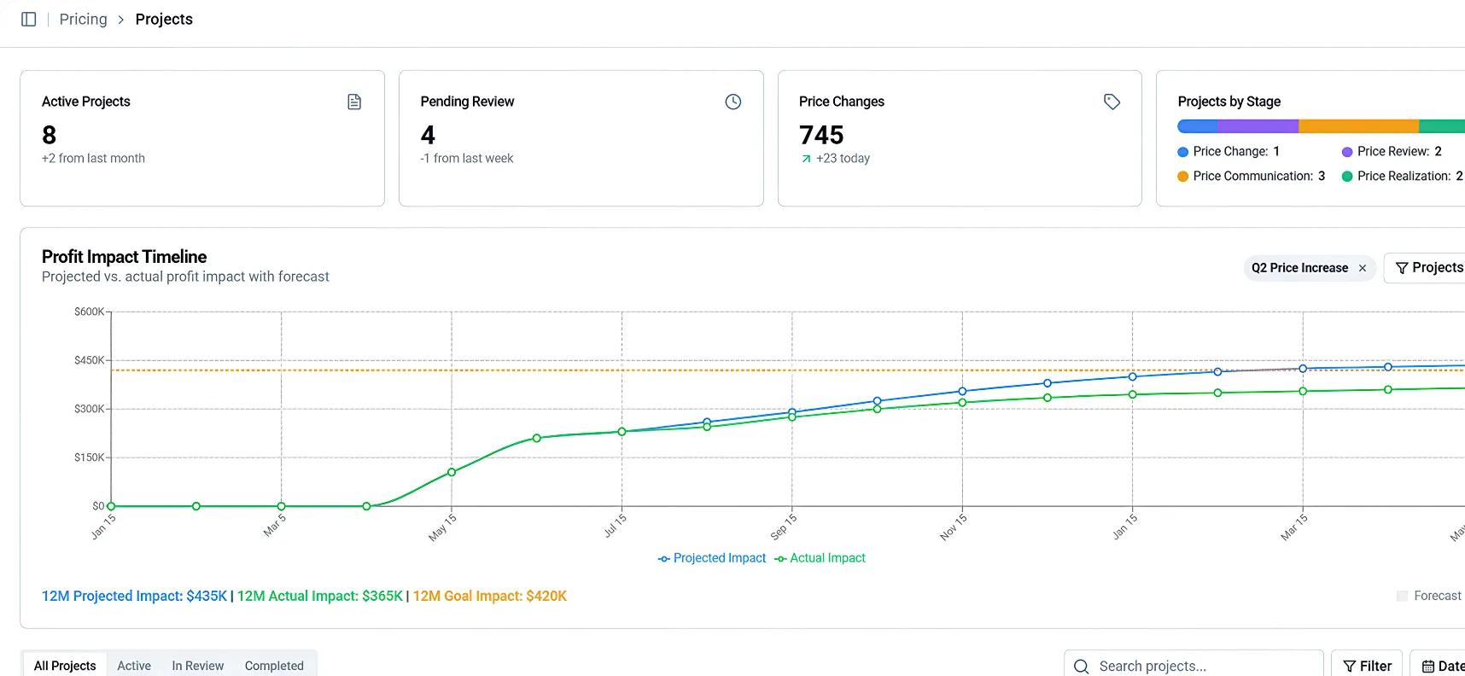
Task: Switch to the In Review tab
Action: pyautogui.click(x=198, y=666)
